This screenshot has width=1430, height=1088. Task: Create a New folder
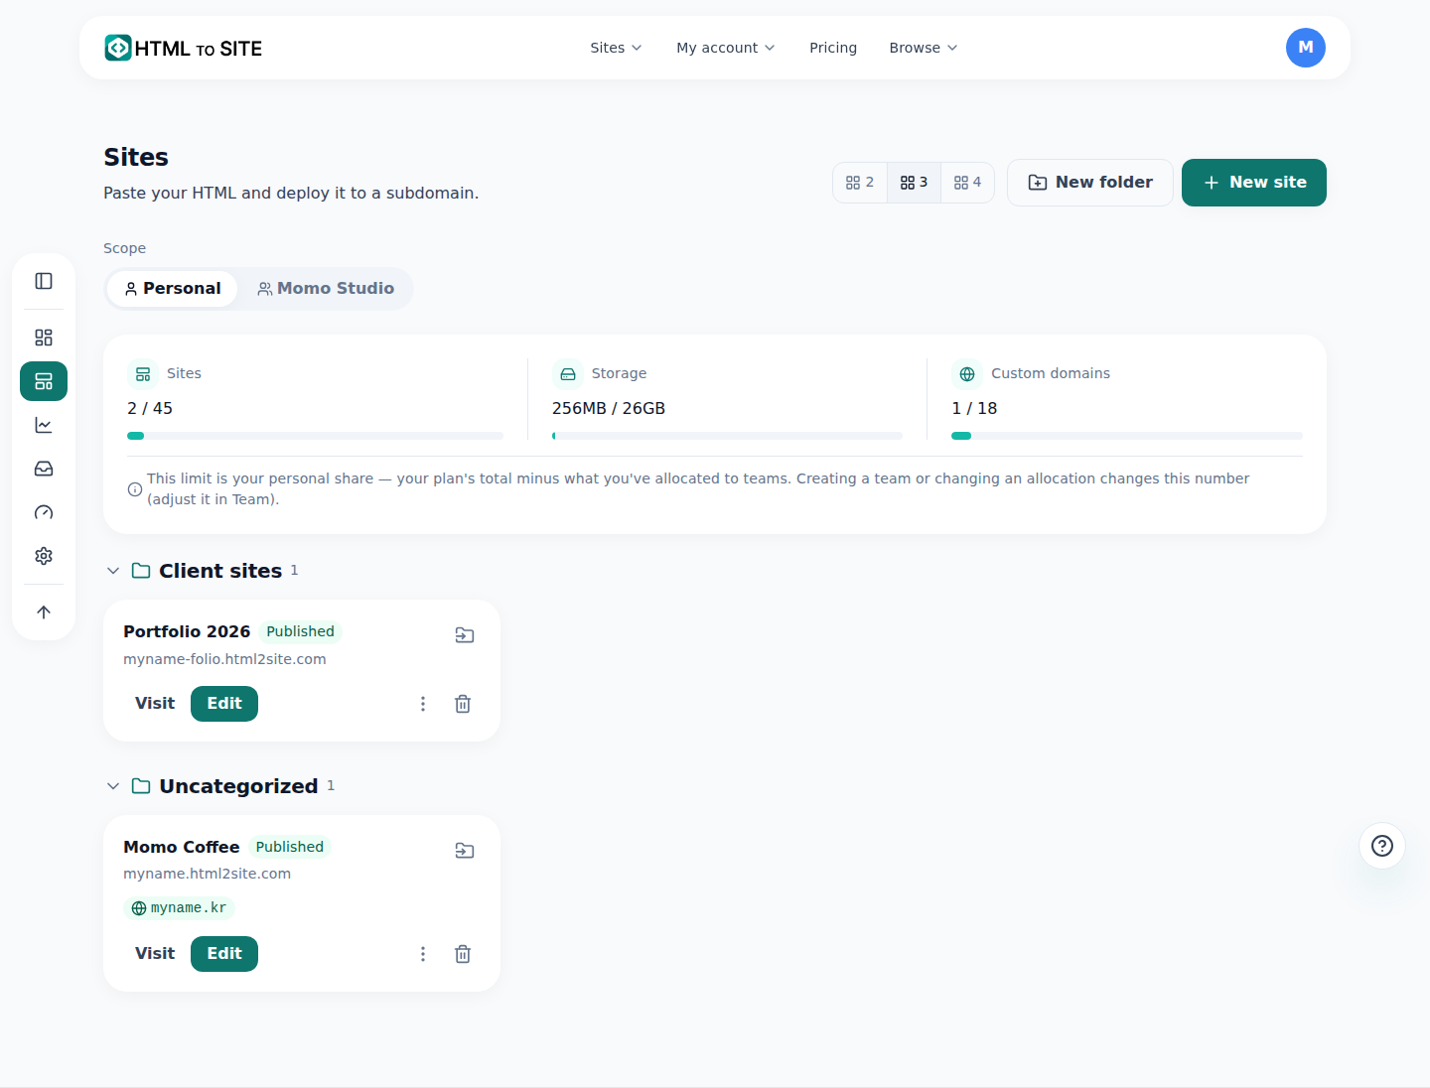point(1090,183)
